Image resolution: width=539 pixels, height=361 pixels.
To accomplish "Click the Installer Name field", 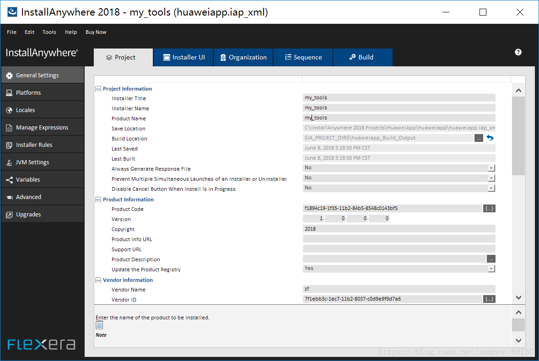I will 399,108.
